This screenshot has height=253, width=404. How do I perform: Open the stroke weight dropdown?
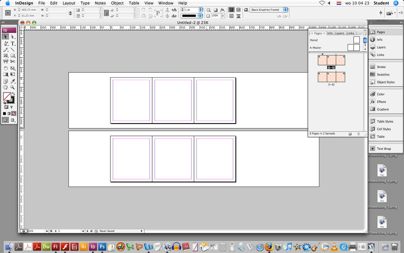pyautogui.click(x=200, y=10)
